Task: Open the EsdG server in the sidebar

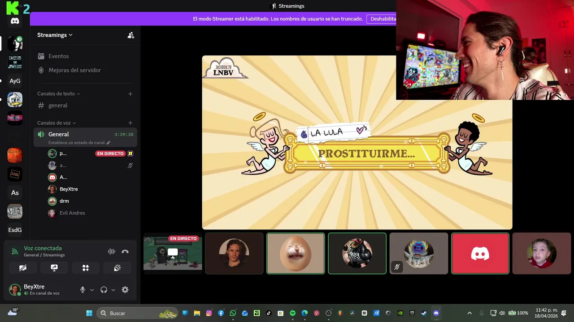Action: (15, 230)
